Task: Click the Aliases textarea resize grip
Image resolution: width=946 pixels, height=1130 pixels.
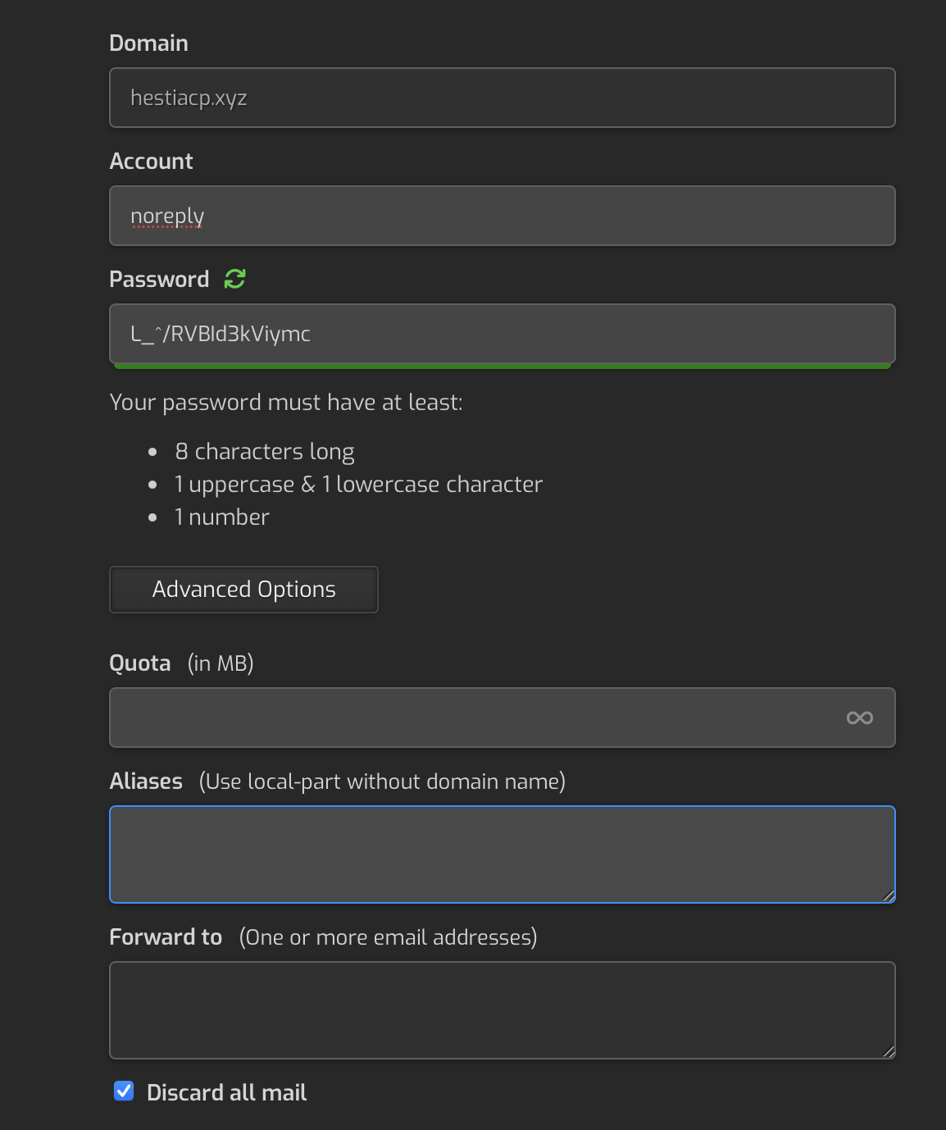Action: coord(888,895)
